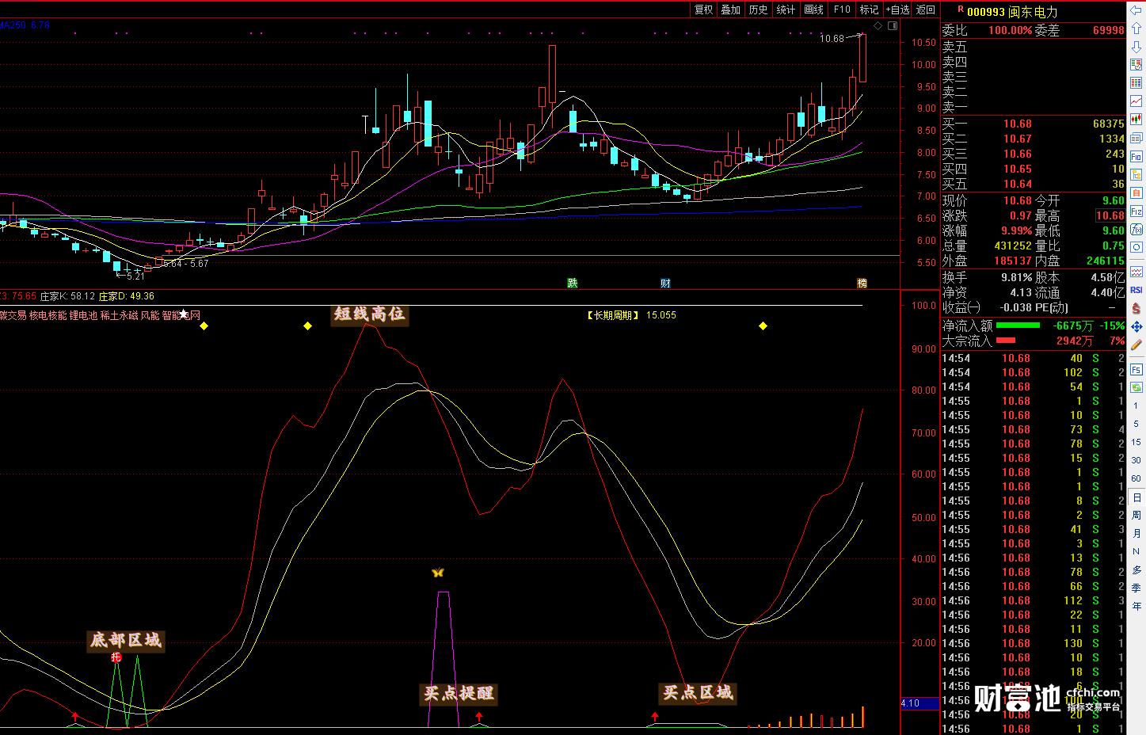Select the pencil drawing tool icon

click(1136, 345)
